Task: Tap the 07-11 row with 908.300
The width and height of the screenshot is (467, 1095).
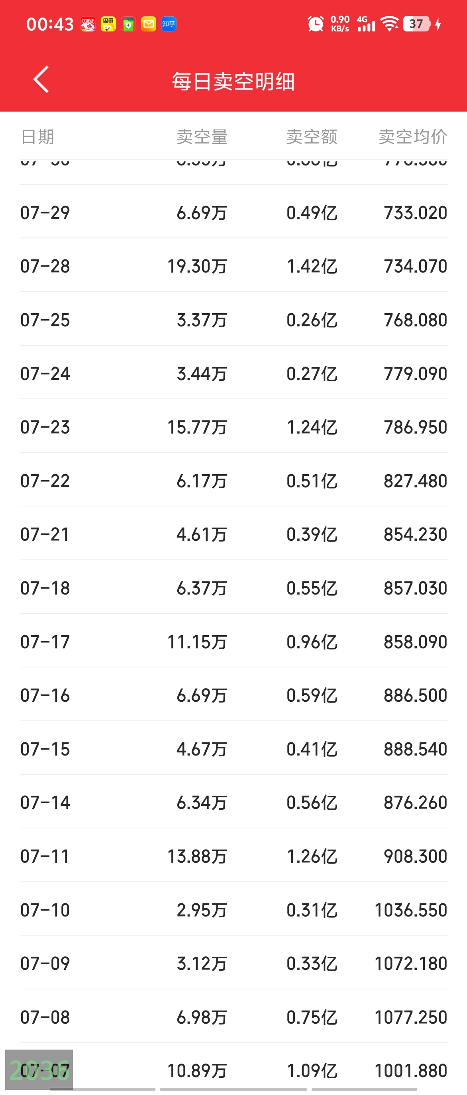Action: pos(234,855)
